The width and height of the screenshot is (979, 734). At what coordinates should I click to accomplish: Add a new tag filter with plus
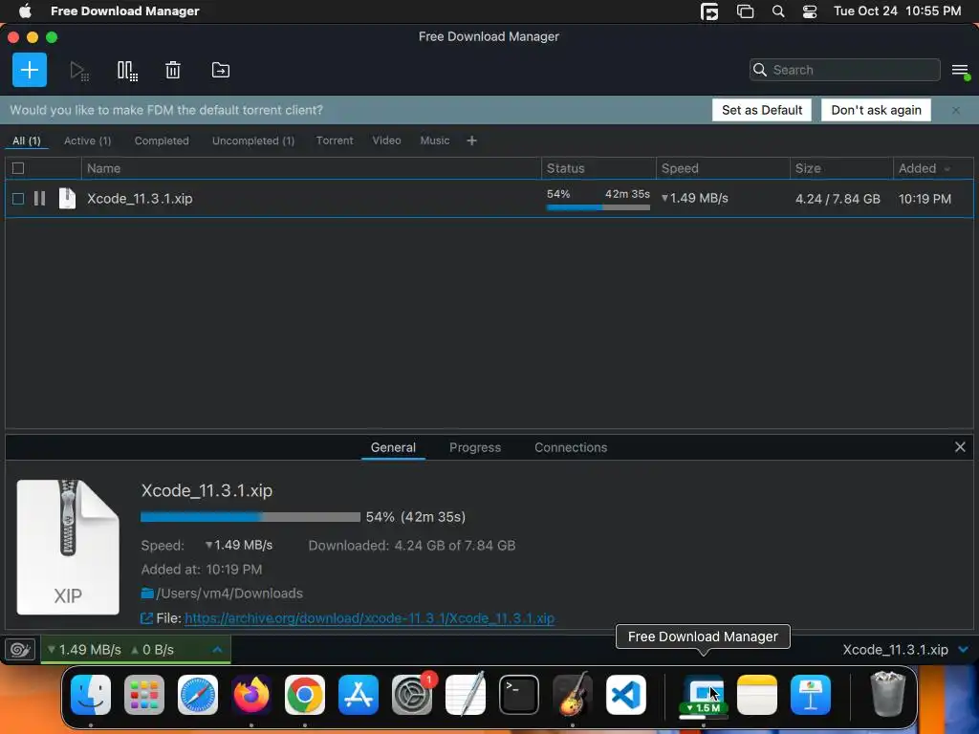coord(472,140)
